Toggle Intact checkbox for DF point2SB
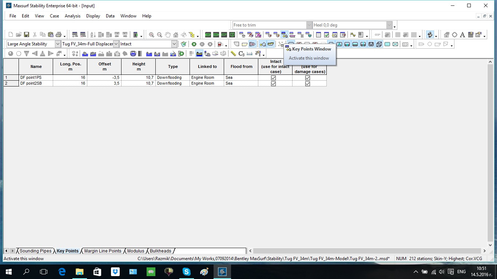 pyautogui.click(x=273, y=84)
